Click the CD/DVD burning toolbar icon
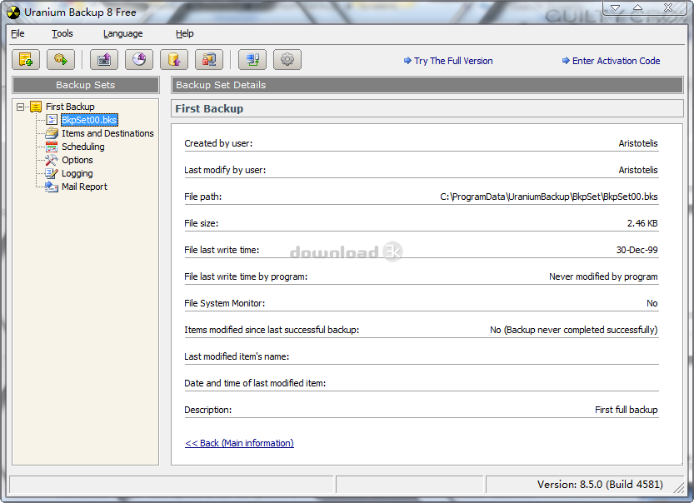This screenshot has height=503, width=694. (x=139, y=60)
